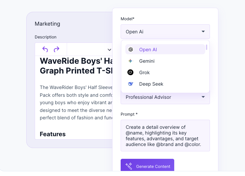The height and width of the screenshot is (176, 245).
Task: Click the Generate Content button
Action: coord(147,165)
